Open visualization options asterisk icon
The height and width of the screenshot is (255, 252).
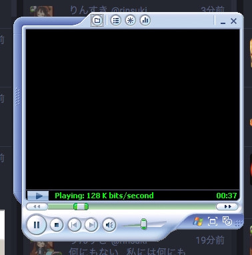(x=131, y=21)
